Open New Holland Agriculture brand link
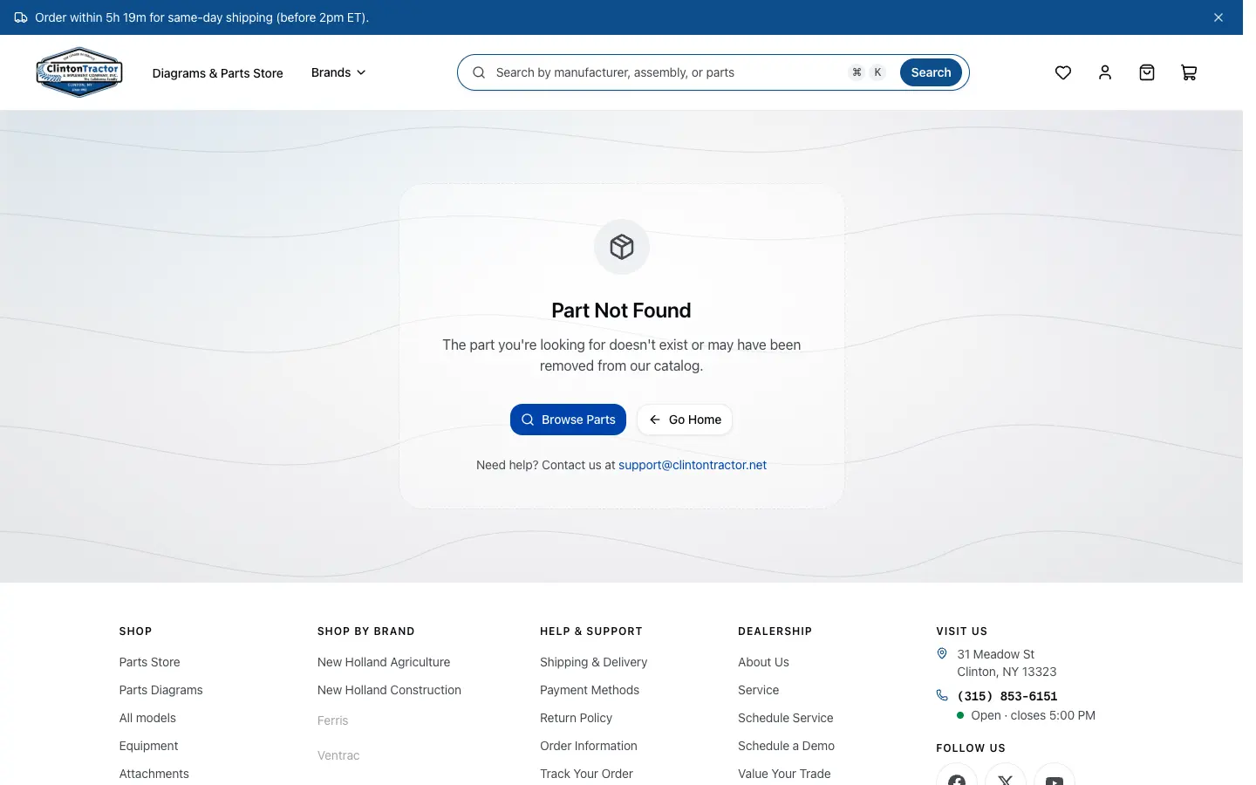This screenshot has height=785, width=1256. (384, 662)
